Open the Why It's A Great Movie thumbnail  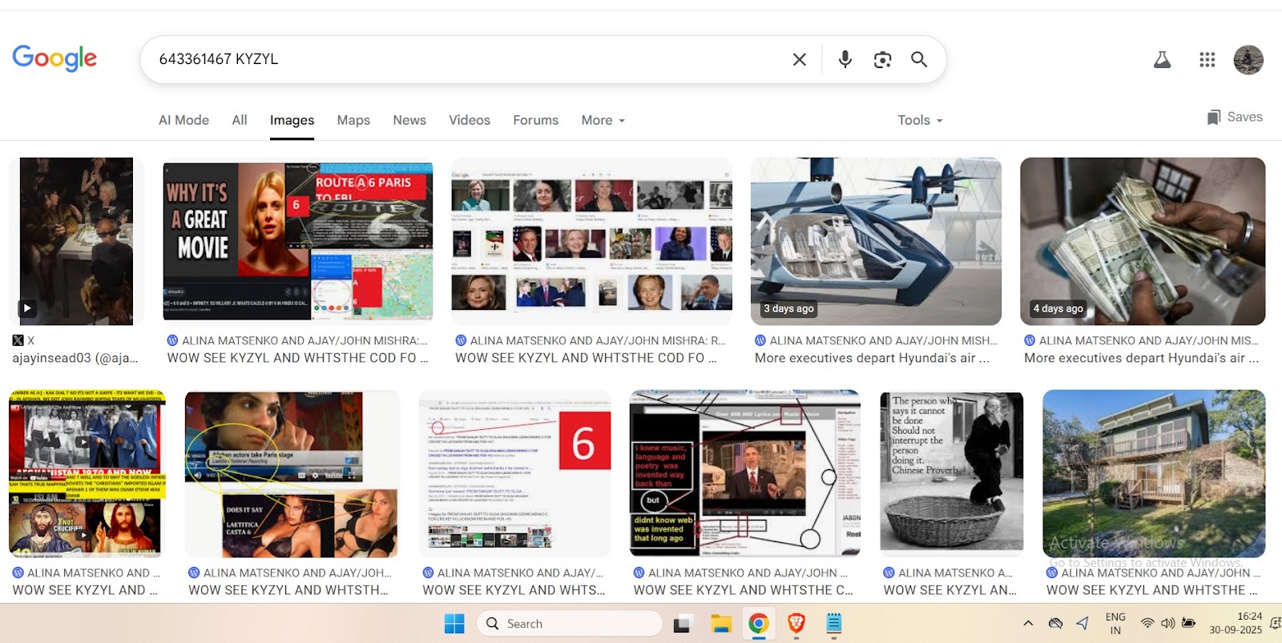pyautogui.click(x=297, y=241)
